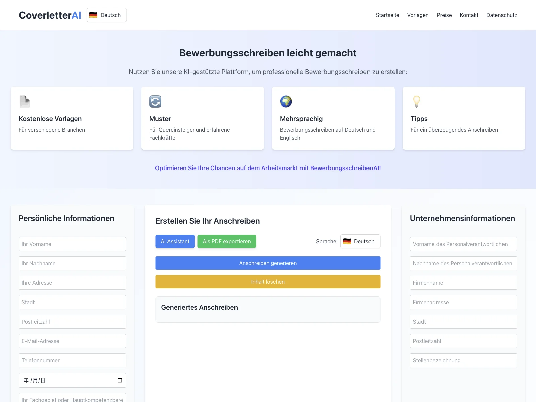Focus the E-Mail-Adresse field
536x402 pixels.
(72, 341)
